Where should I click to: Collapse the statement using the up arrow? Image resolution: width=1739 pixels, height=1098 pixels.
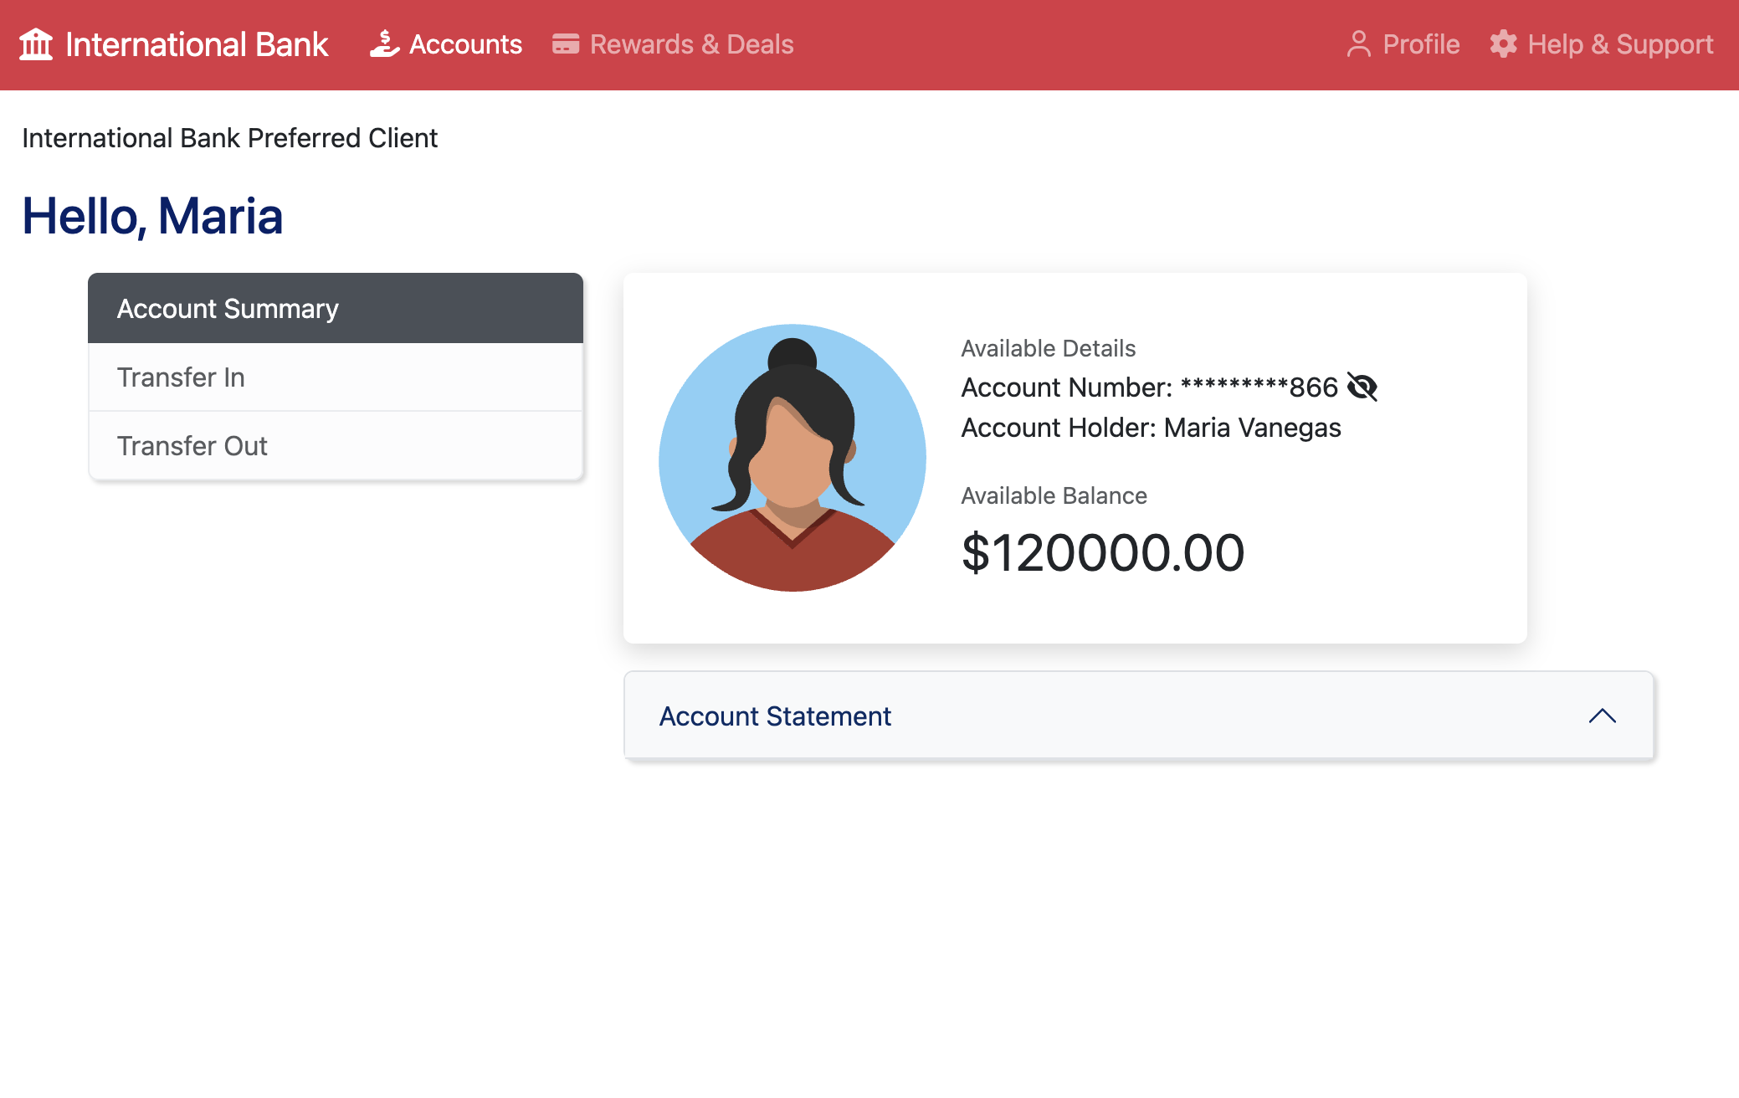tap(1603, 716)
